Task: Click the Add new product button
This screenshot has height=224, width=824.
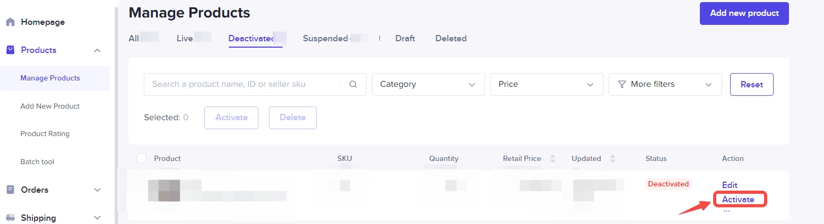Action: click(744, 13)
